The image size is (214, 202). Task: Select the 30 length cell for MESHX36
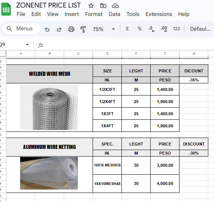pyautogui.click(x=136, y=165)
